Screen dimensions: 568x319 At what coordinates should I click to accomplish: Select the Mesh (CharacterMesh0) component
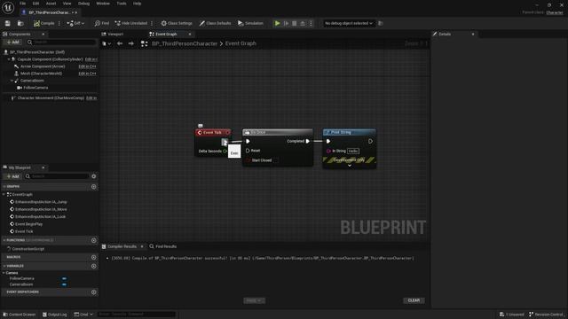(41, 74)
